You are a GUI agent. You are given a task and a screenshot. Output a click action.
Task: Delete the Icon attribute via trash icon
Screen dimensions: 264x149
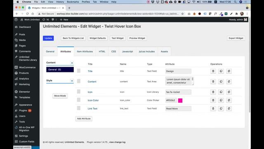point(213,92)
